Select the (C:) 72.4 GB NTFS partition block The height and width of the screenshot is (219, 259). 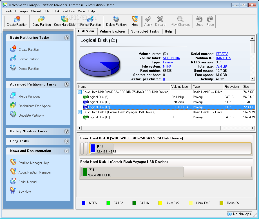click(x=170, y=148)
